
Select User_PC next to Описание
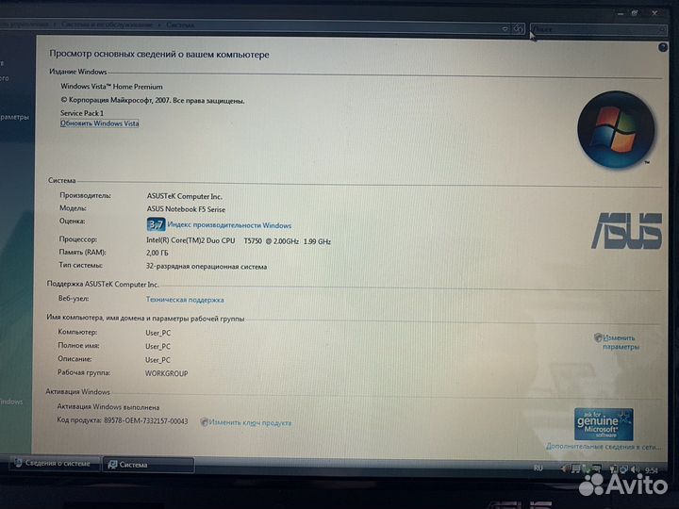click(158, 360)
